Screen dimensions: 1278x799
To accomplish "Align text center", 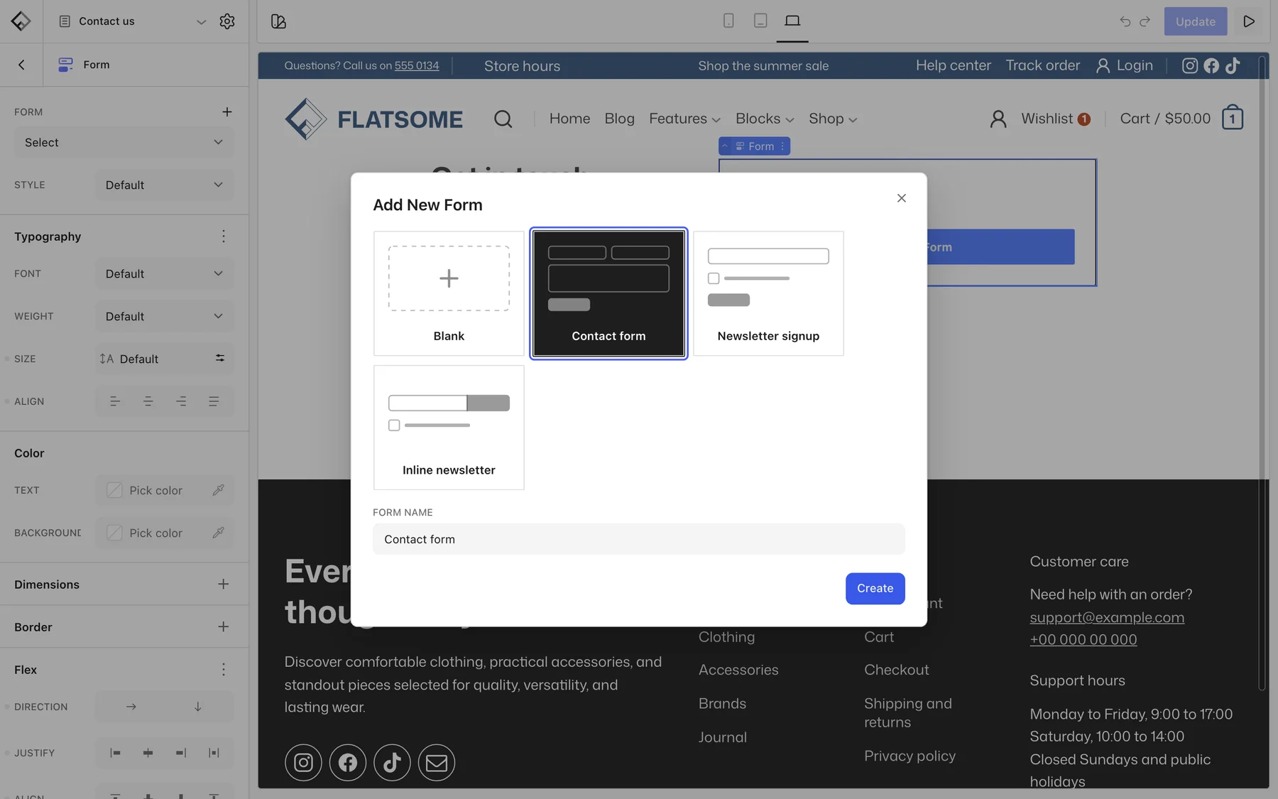I will (x=148, y=401).
